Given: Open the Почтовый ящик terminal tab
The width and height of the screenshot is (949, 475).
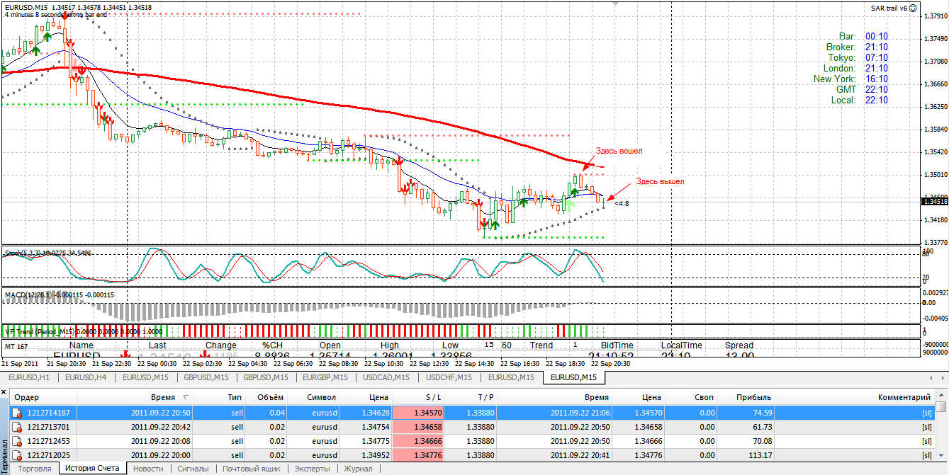Looking at the screenshot, I should [x=251, y=469].
